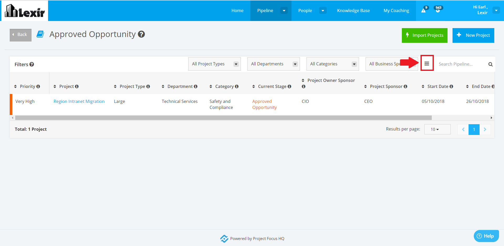Click scrollbar left arrow
This screenshot has height=246, width=504.
[x=13, y=118]
